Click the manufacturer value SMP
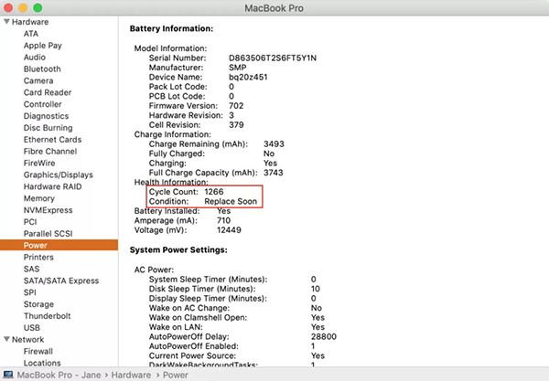 [x=237, y=68]
